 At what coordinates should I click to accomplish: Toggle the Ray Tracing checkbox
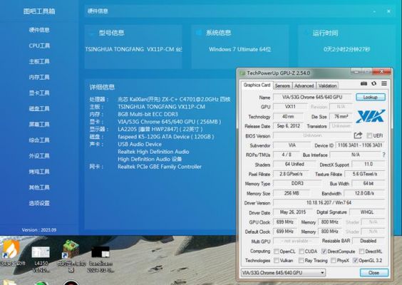coord(301,261)
